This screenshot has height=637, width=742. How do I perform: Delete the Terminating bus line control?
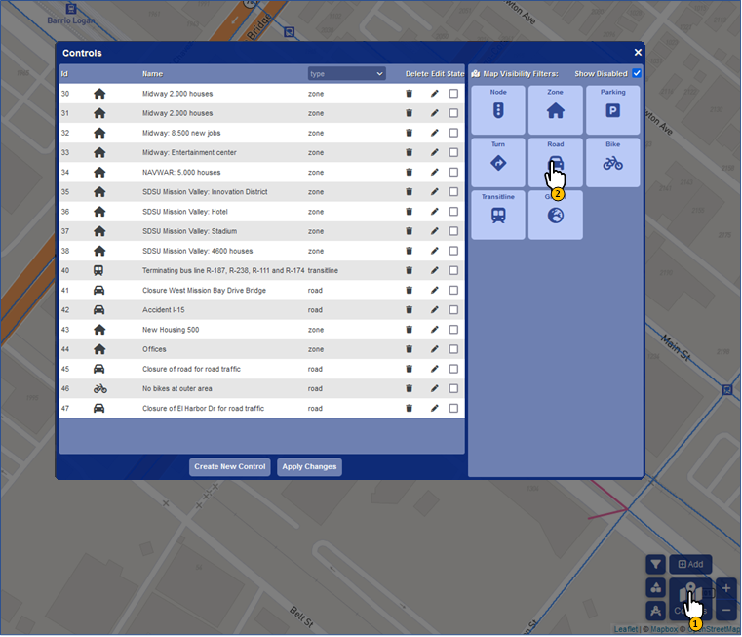coord(409,270)
